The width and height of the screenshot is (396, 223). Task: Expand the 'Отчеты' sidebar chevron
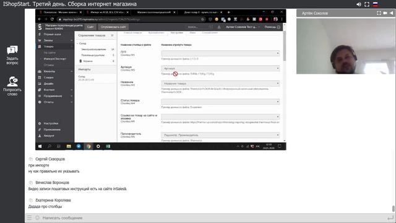[x=72, y=102]
